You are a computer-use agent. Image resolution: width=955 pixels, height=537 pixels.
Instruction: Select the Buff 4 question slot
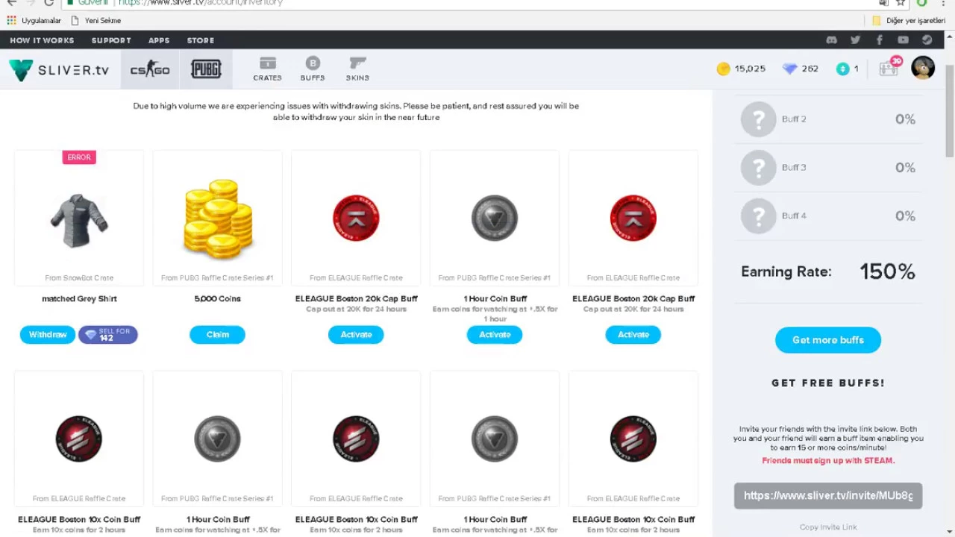759,216
